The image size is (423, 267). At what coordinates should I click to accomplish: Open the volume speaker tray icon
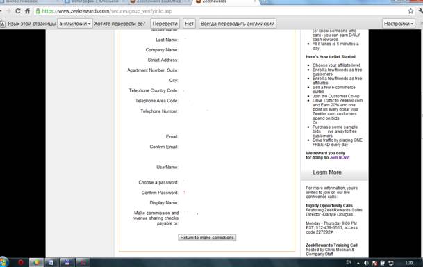(366, 263)
